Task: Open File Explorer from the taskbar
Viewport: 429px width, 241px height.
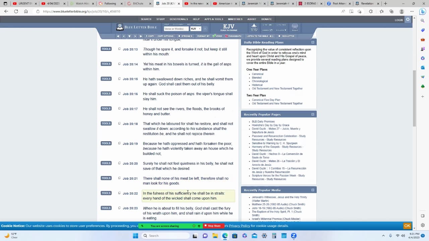Action: [215, 236]
